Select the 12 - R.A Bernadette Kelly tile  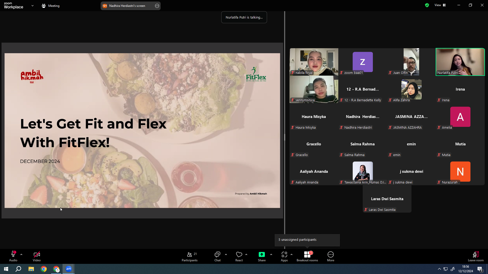[x=363, y=89]
